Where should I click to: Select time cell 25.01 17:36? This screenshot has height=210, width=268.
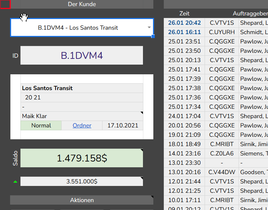pyautogui.click(x=184, y=98)
